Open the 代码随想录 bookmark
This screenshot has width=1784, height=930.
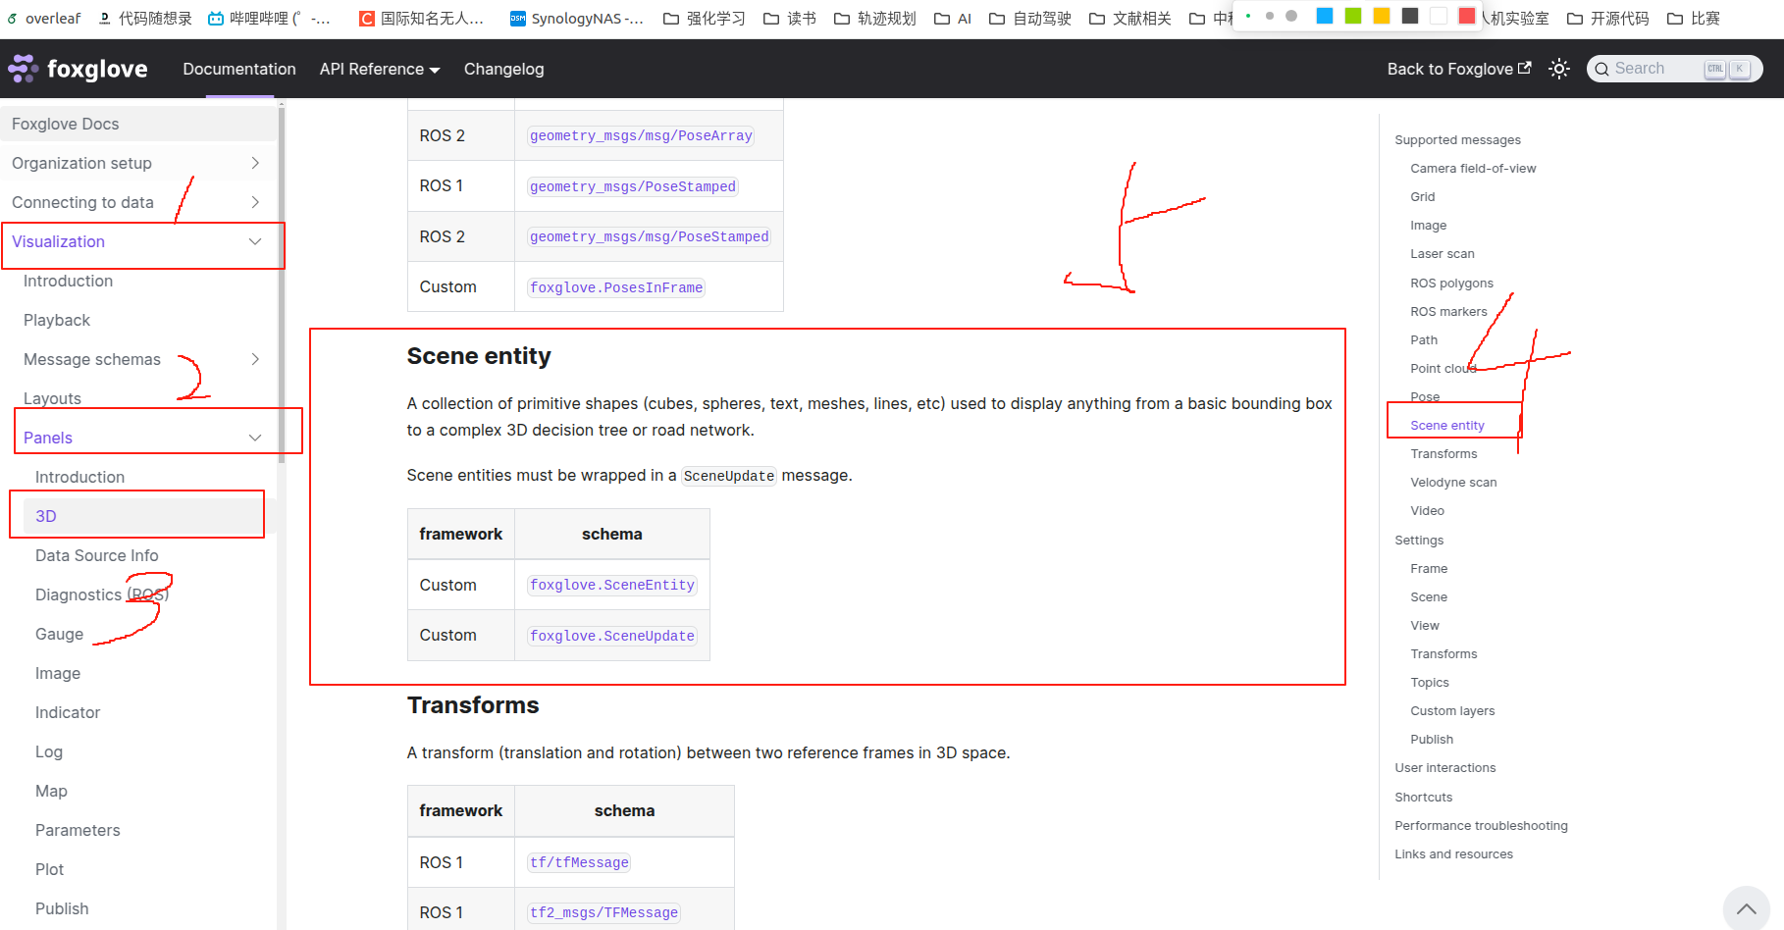pyautogui.click(x=145, y=19)
